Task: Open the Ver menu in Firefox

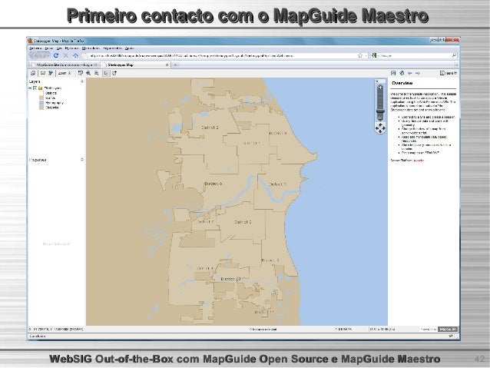Action: click(x=59, y=48)
